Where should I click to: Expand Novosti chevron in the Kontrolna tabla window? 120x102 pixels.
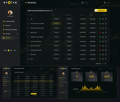click(67, 84)
